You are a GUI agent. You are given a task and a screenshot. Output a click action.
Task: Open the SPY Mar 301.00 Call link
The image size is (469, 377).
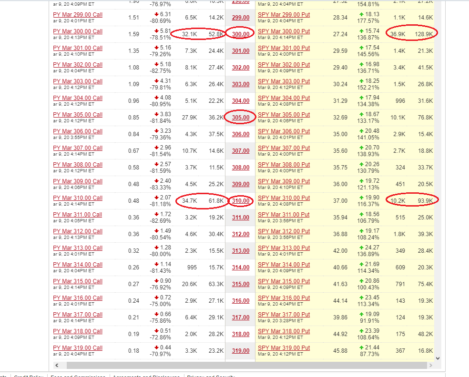[78, 48]
